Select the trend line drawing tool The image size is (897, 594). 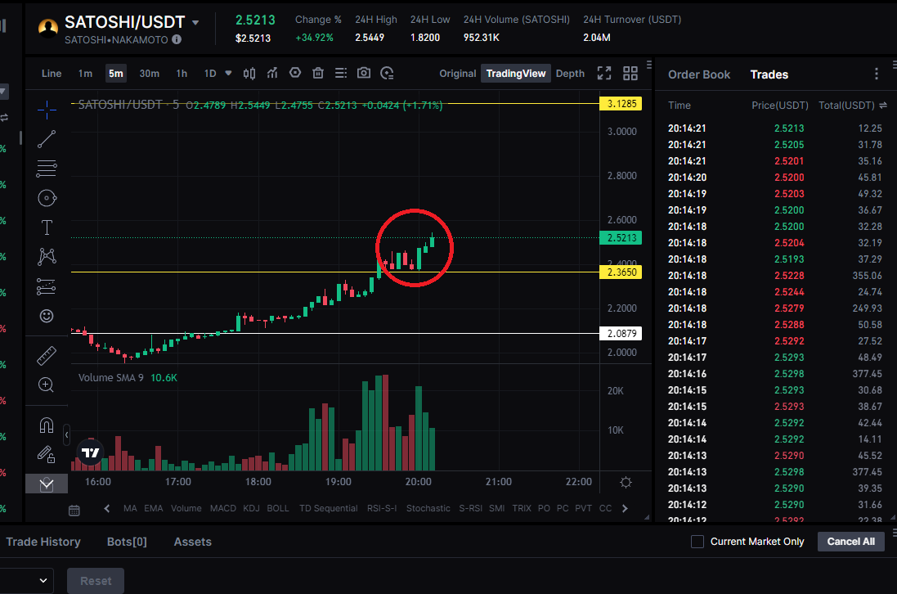tap(47, 139)
